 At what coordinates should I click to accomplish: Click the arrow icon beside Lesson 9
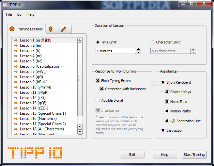(16, 82)
